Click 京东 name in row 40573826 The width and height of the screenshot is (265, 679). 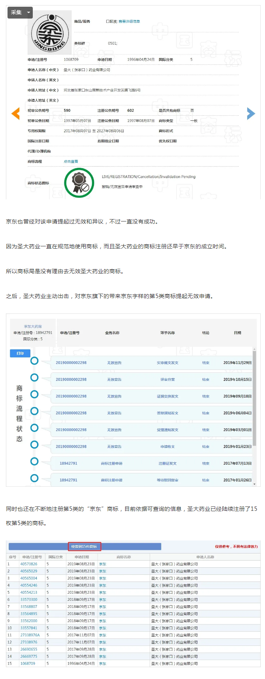[x=103, y=564]
